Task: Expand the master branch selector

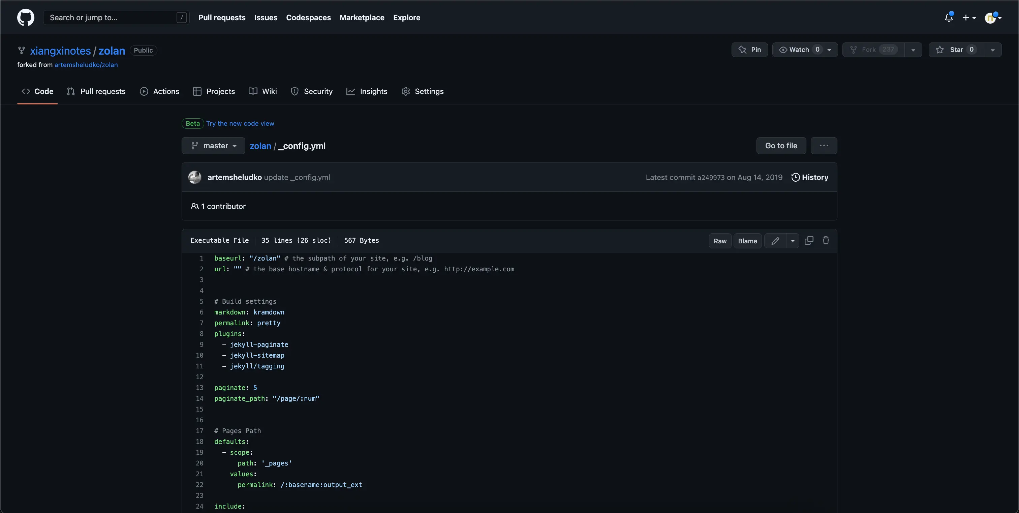Action: 214,146
